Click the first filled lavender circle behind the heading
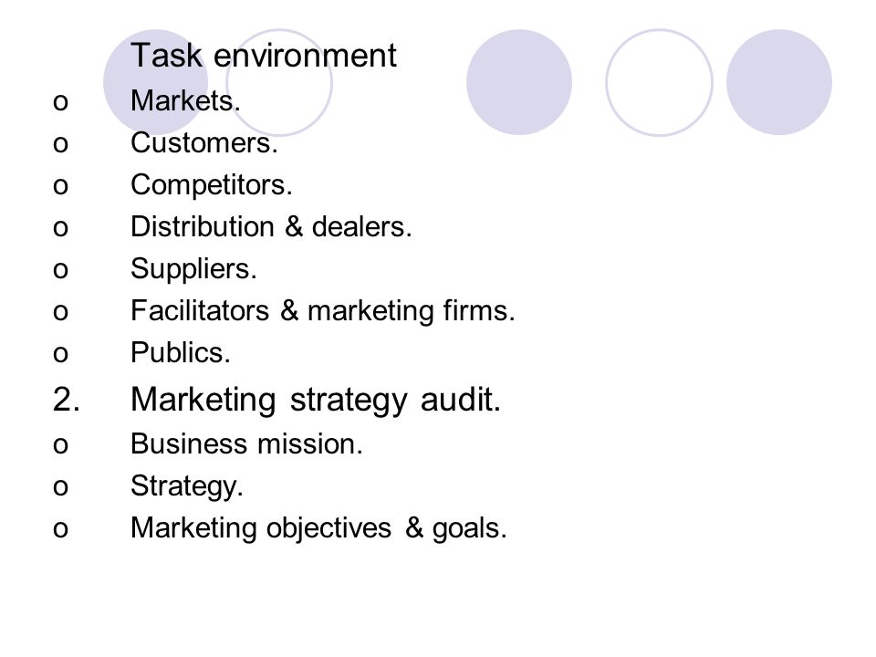Viewport: 876px width, 657px height. click(156, 82)
